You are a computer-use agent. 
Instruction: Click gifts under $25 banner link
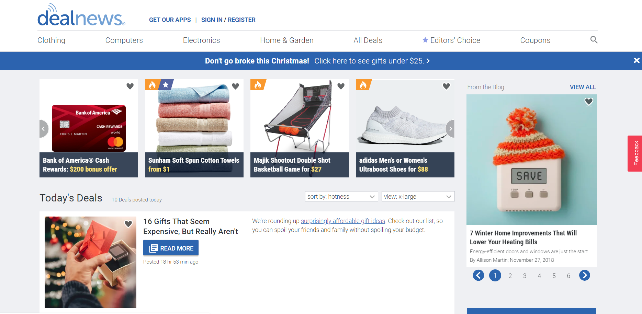click(372, 61)
